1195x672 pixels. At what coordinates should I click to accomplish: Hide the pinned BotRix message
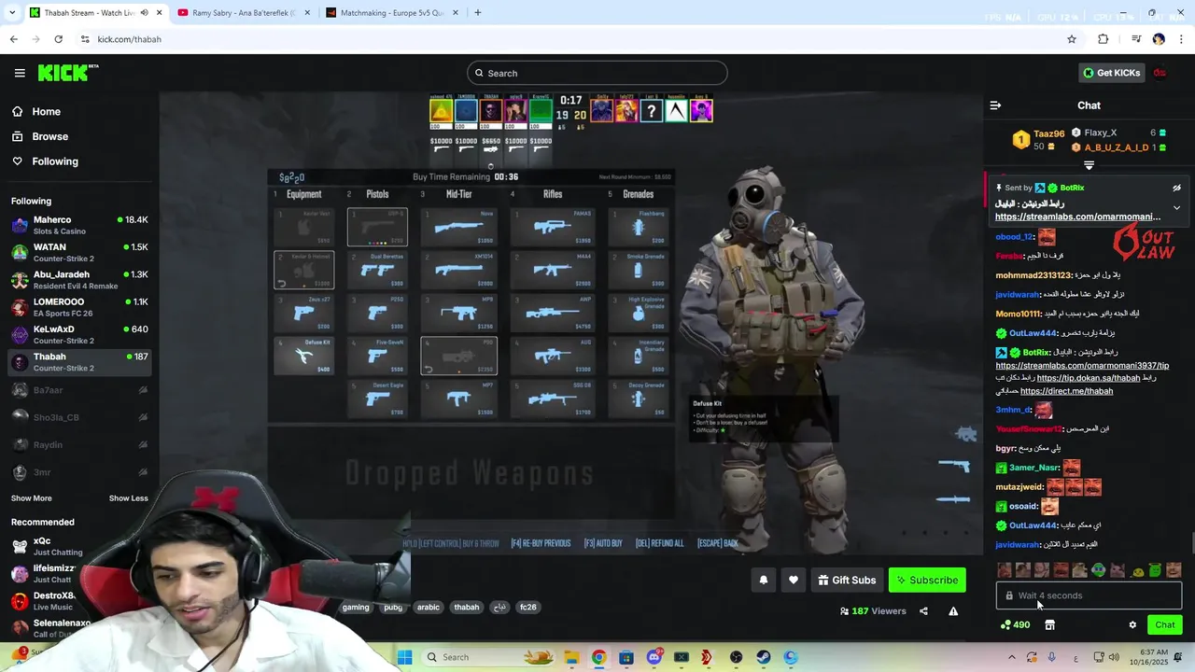(x=1176, y=188)
